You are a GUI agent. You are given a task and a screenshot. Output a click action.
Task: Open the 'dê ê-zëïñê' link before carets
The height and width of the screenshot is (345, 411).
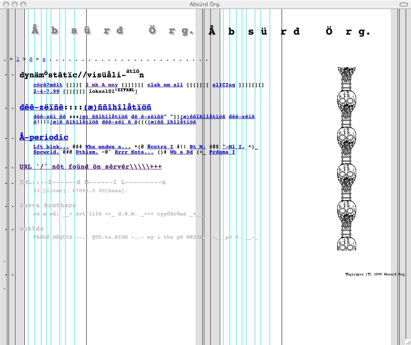(x=147, y=116)
